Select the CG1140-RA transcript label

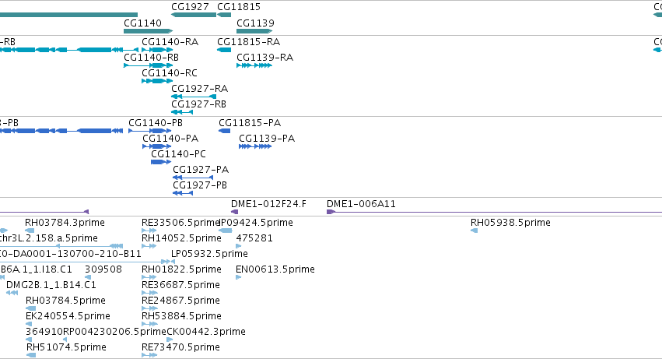click(170, 42)
